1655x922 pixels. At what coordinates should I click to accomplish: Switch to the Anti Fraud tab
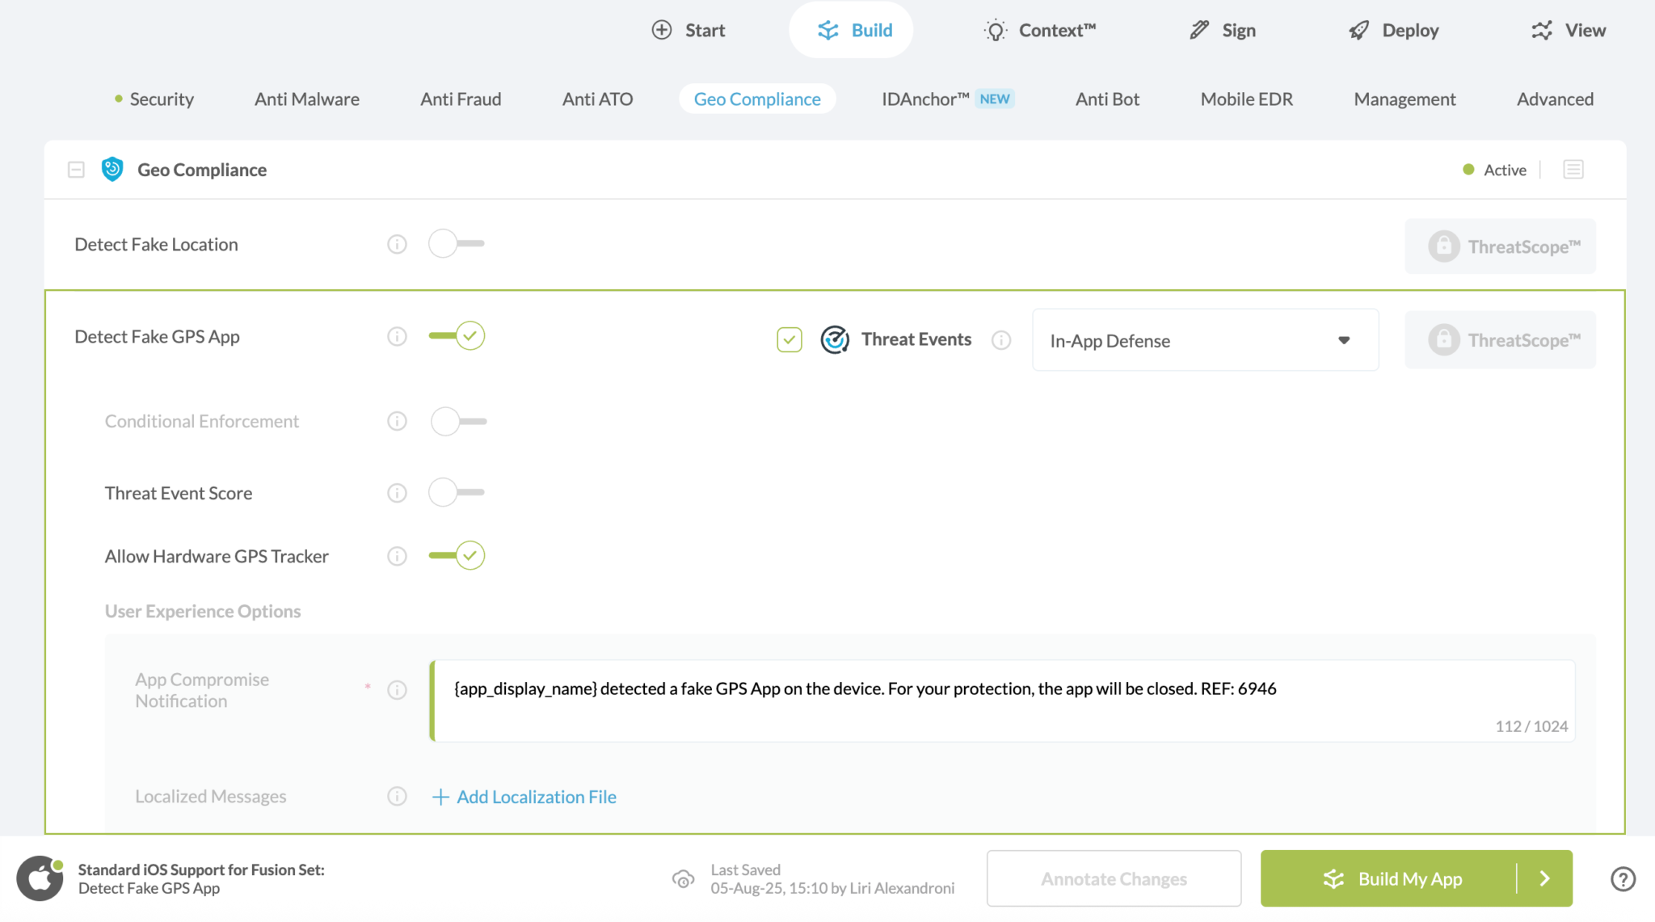pyautogui.click(x=461, y=99)
